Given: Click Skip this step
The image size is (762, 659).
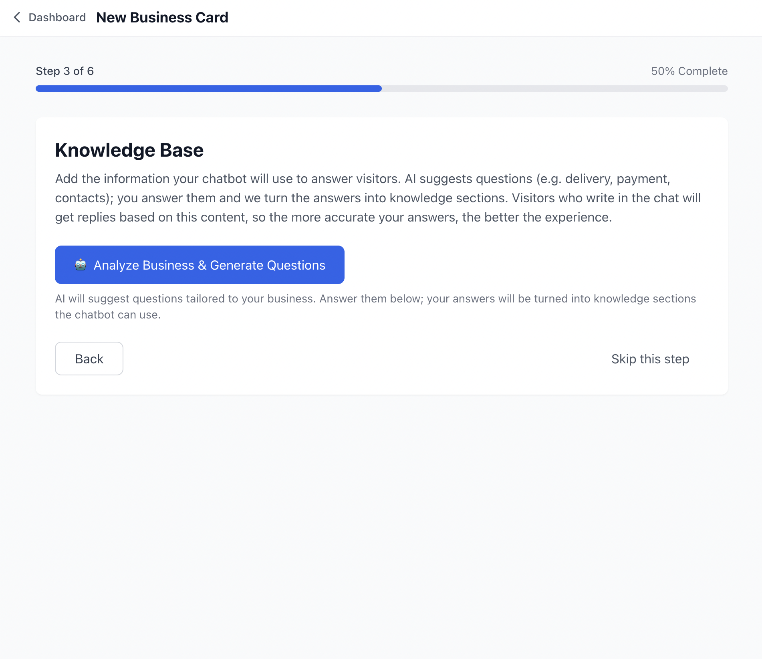Looking at the screenshot, I should point(650,359).
